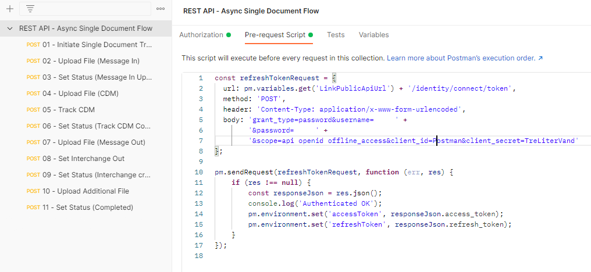
Task: Switch to the Authorization tab
Action: pos(201,35)
